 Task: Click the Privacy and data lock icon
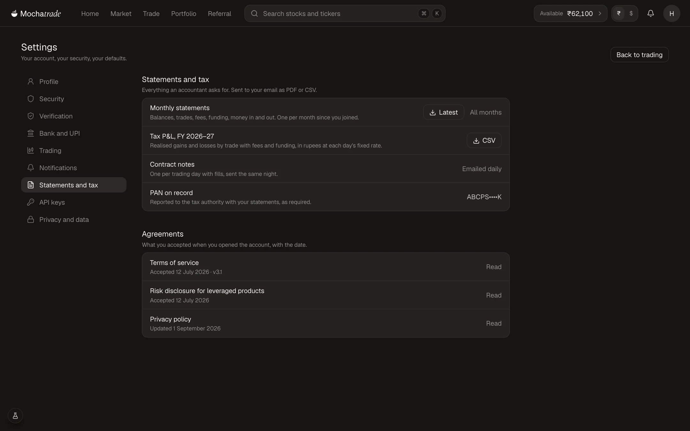tap(31, 219)
